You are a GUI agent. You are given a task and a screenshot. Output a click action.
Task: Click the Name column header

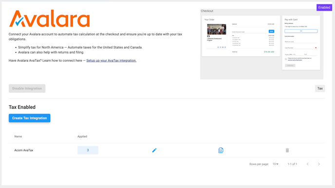click(x=18, y=137)
